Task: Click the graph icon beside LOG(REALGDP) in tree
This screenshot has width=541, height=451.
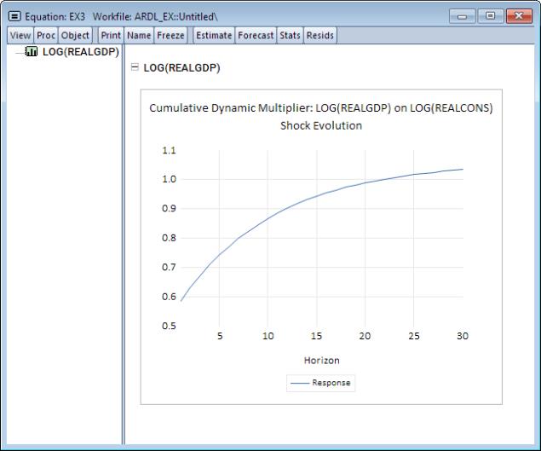Action: [x=32, y=52]
